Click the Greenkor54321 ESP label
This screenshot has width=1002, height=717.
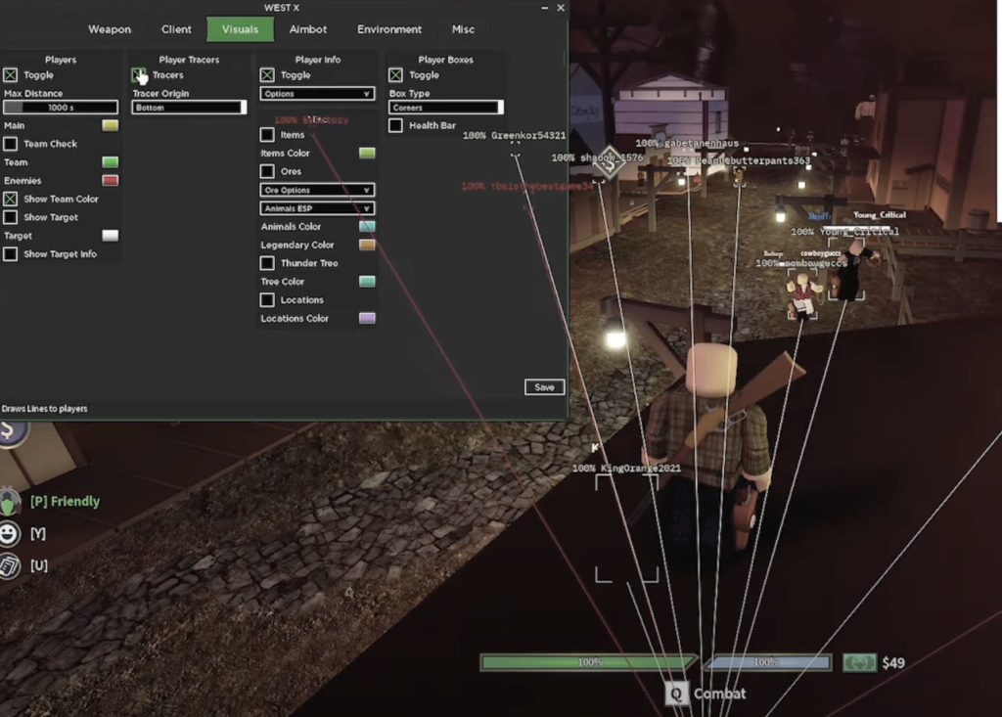[x=515, y=135]
